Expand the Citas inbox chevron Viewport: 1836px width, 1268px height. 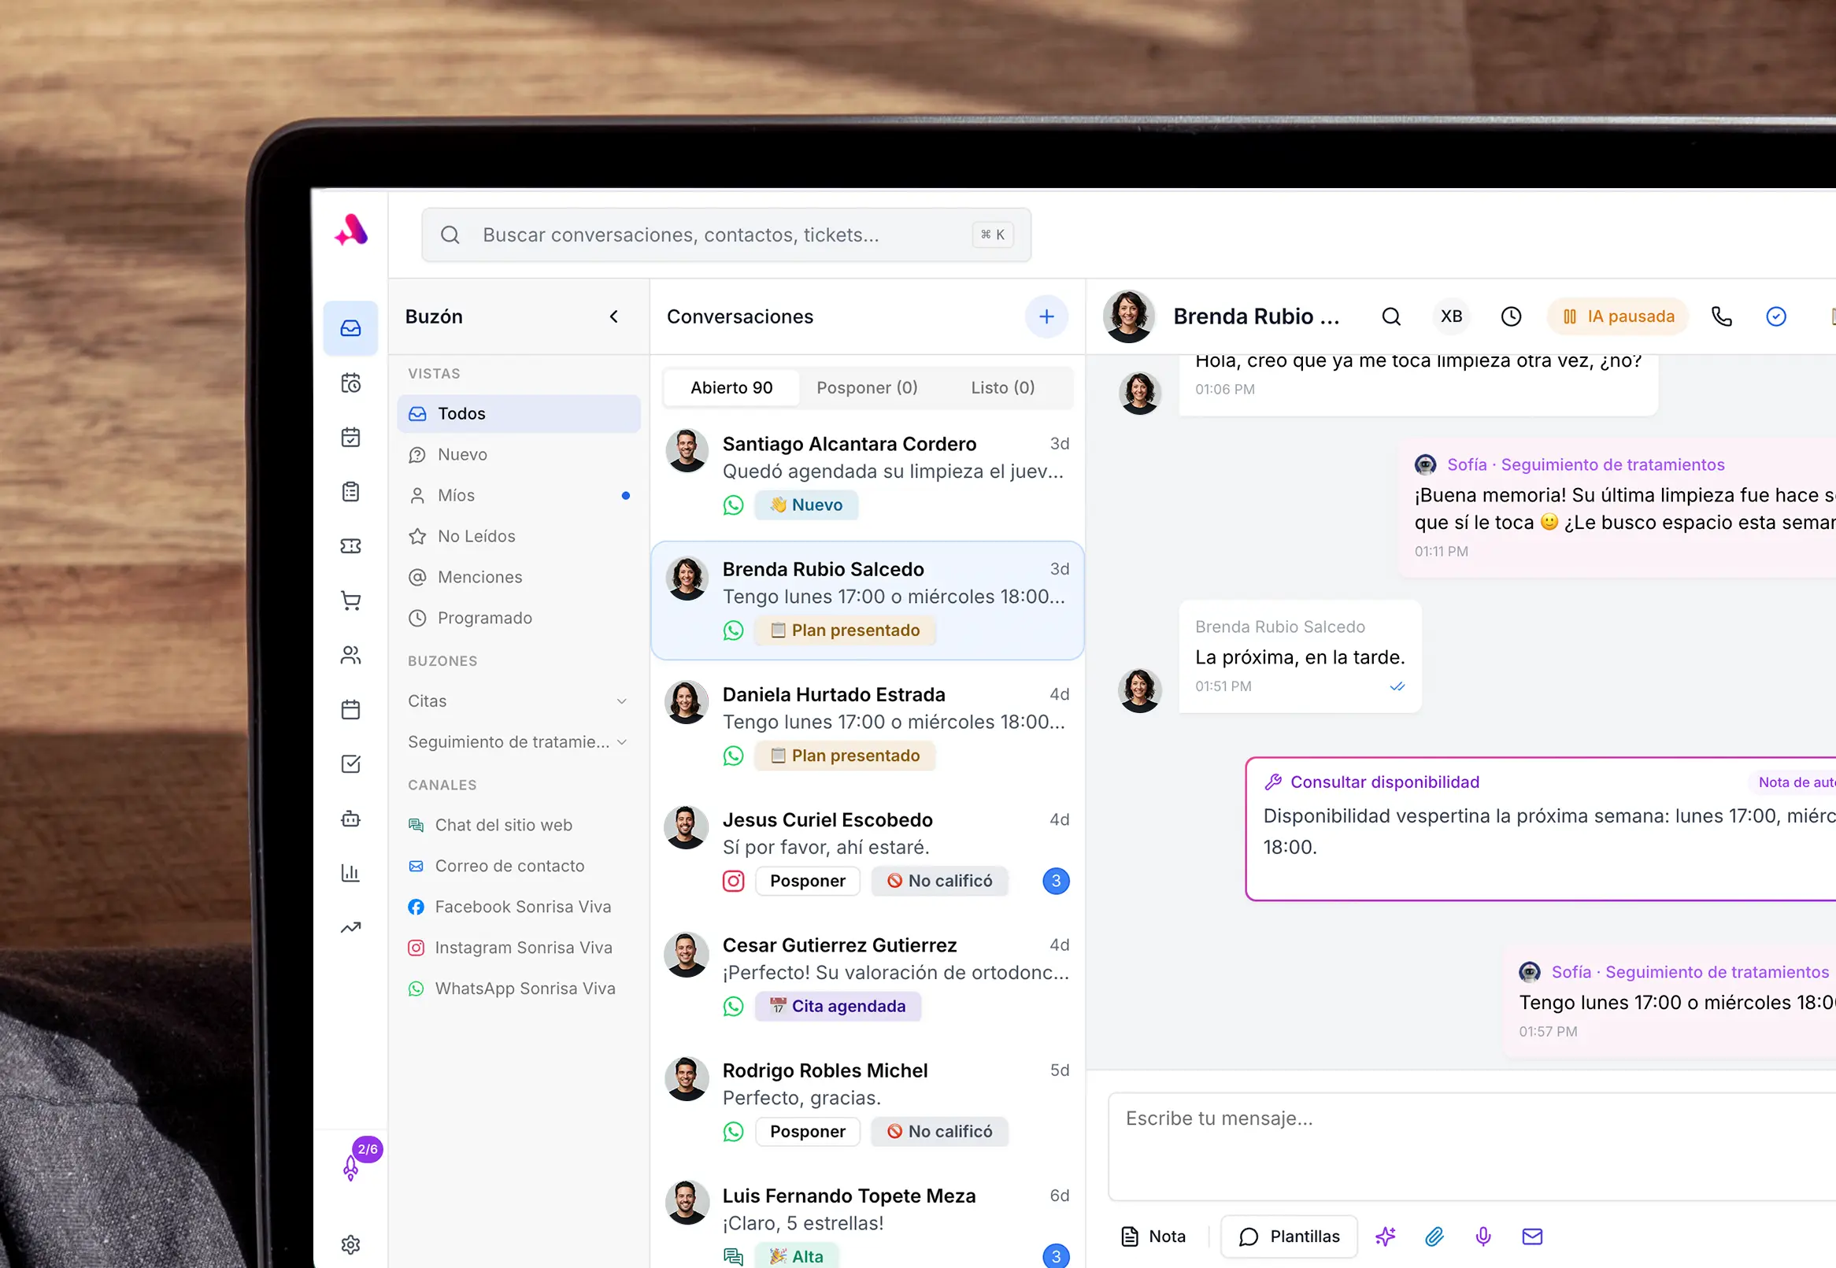click(x=622, y=701)
